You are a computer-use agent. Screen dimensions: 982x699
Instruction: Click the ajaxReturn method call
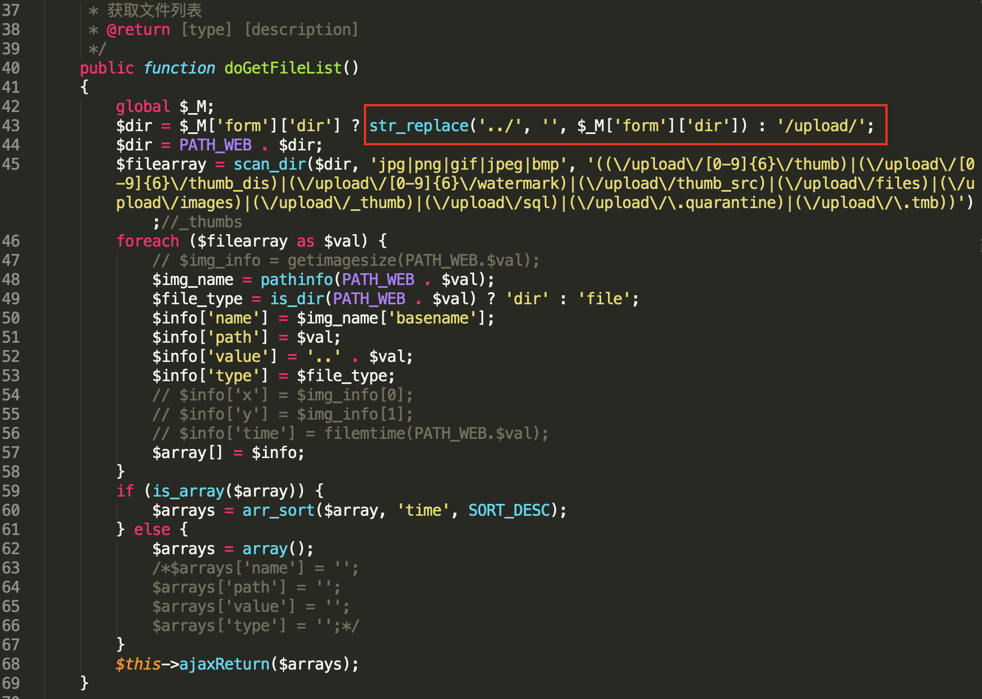224,664
